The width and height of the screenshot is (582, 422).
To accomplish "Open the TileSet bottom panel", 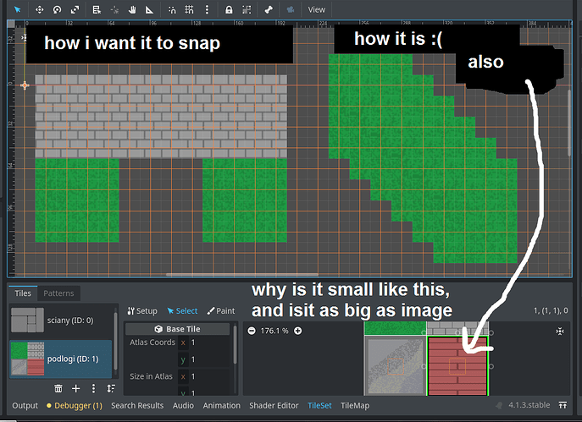I will click(319, 406).
